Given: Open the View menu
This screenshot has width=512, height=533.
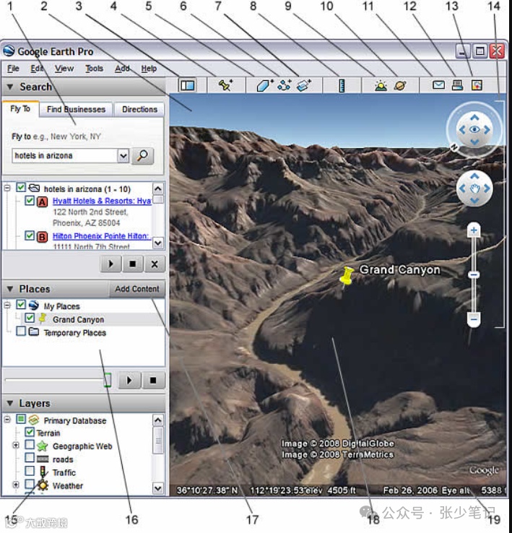Looking at the screenshot, I should coord(64,69).
